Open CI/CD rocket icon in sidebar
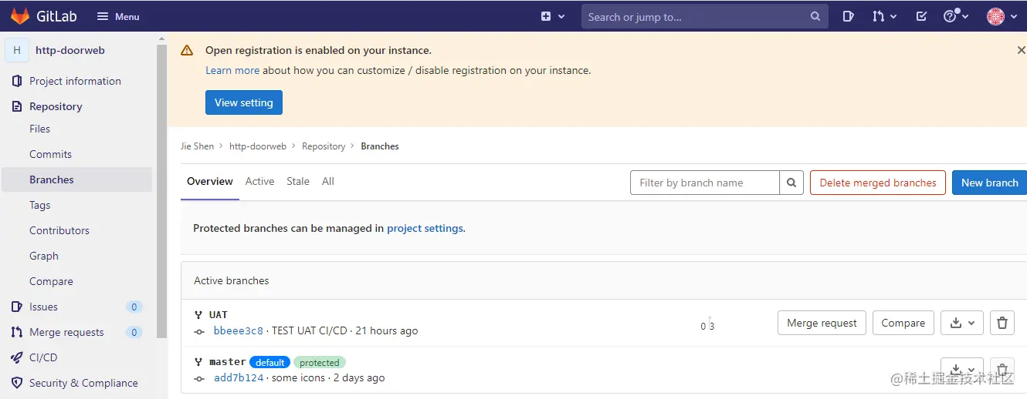1027x399 pixels. click(x=17, y=357)
